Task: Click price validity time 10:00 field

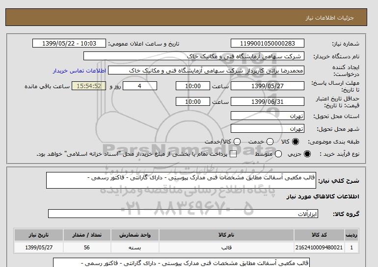Action: (x=193, y=101)
